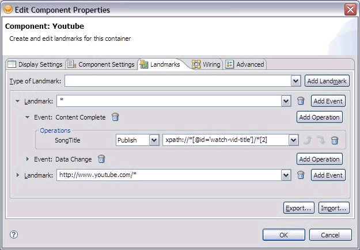Delete the Data Change event via trash icon
Image resolution: width=360 pixels, height=250 pixels.
101,159
